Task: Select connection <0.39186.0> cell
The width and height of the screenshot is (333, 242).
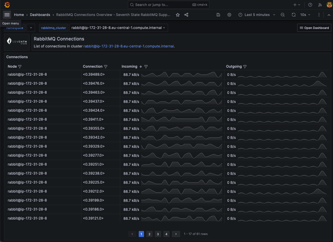Action: pos(101,210)
